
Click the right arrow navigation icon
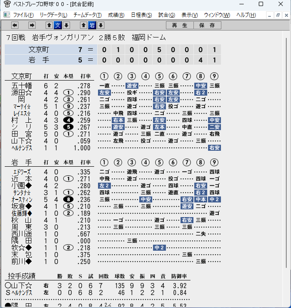click(x=32, y=25)
